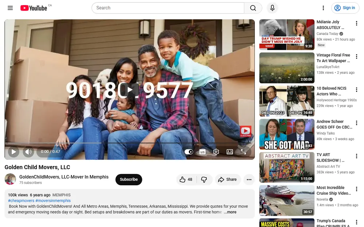Screen dimensions: 364x227
Task: Like the video thumbs up
Action: [x=186, y=179]
